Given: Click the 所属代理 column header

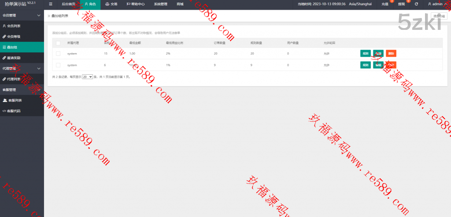Looking at the screenshot, I should [73, 43].
